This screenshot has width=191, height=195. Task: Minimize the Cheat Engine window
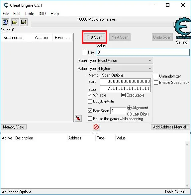153,5
